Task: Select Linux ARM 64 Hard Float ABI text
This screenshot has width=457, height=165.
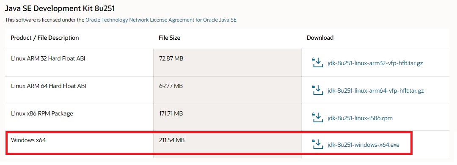Action: pos(48,86)
